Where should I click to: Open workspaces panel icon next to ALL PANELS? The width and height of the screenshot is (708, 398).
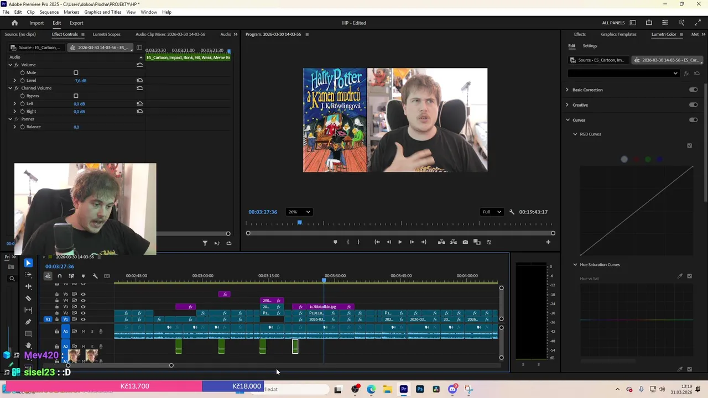point(632,23)
